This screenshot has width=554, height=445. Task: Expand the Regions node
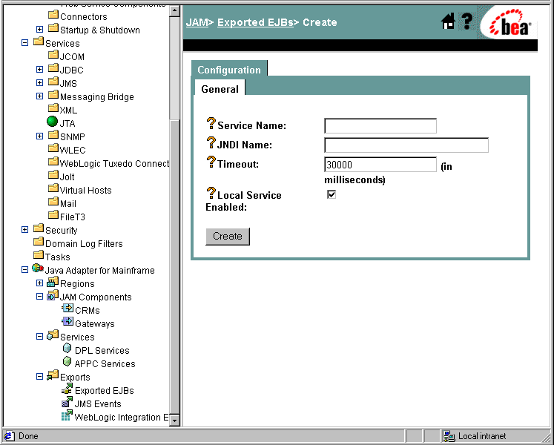39,283
